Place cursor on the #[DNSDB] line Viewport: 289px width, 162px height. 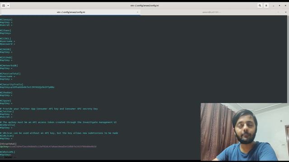point(5,49)
